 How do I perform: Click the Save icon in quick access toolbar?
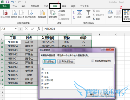point(8,2)
